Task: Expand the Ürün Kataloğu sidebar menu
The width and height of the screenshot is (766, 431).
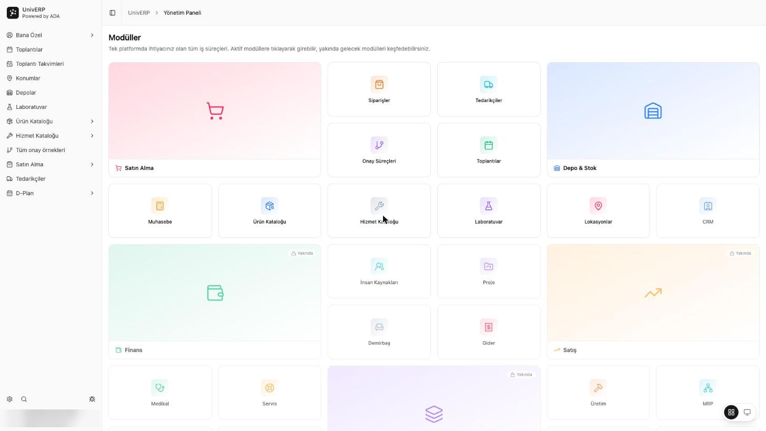Action: coord(51,122)
